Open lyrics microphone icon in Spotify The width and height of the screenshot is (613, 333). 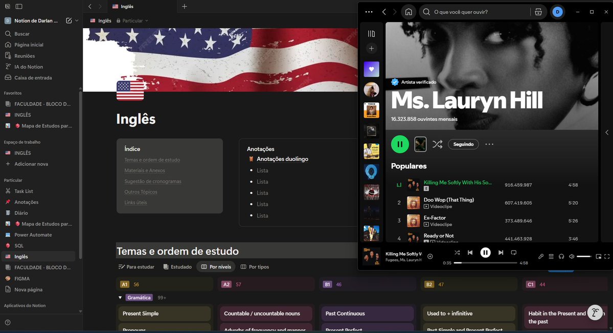tap(541, 256)
